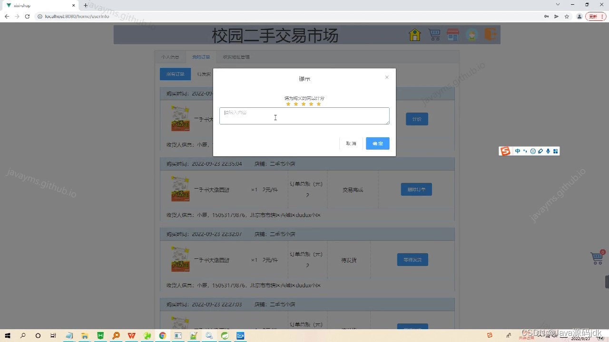The image size is (609, 342).
Task: Open the IME emoji smiley icon
Action: pyautogui.click(x=533, y=151)
